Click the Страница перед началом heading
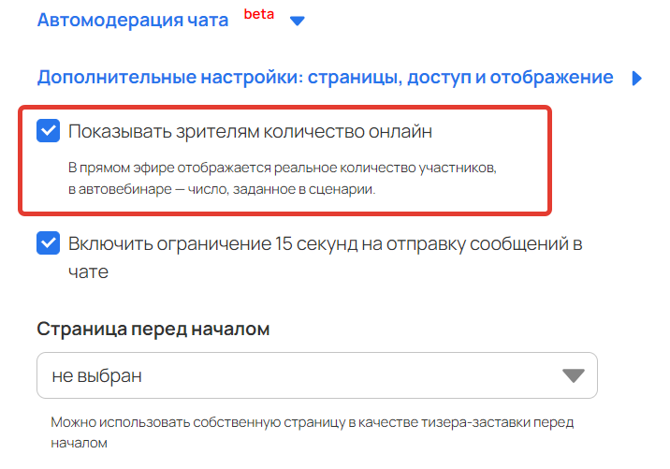This screenshot has height=469, width=670. point(153,330)
